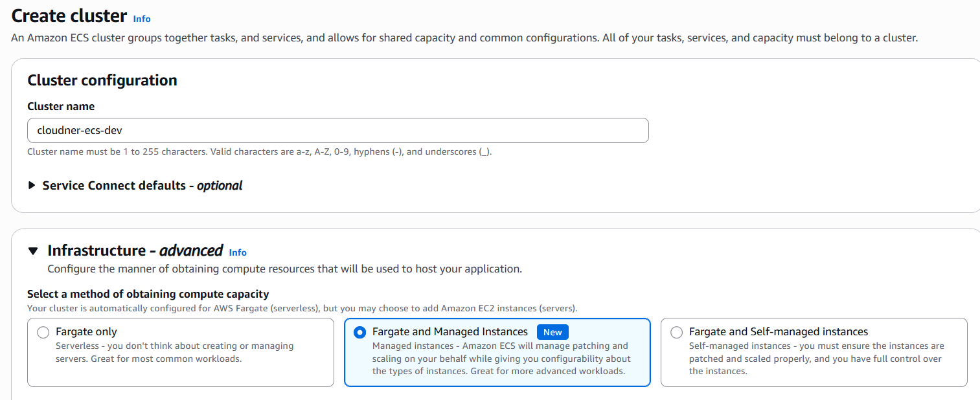This screenshot has height=400, width=980.
Task: Expand Service Connect defaults disclosure triangle
Action: click(32, 186)
